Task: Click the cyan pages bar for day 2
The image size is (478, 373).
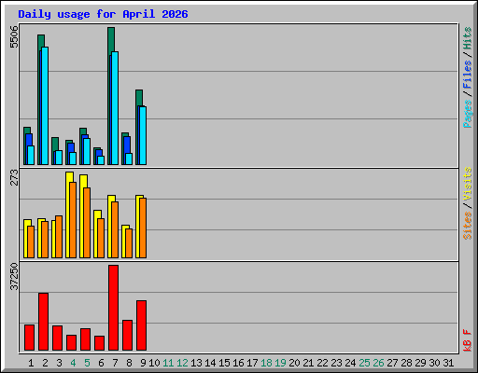Action: [45, 105]
